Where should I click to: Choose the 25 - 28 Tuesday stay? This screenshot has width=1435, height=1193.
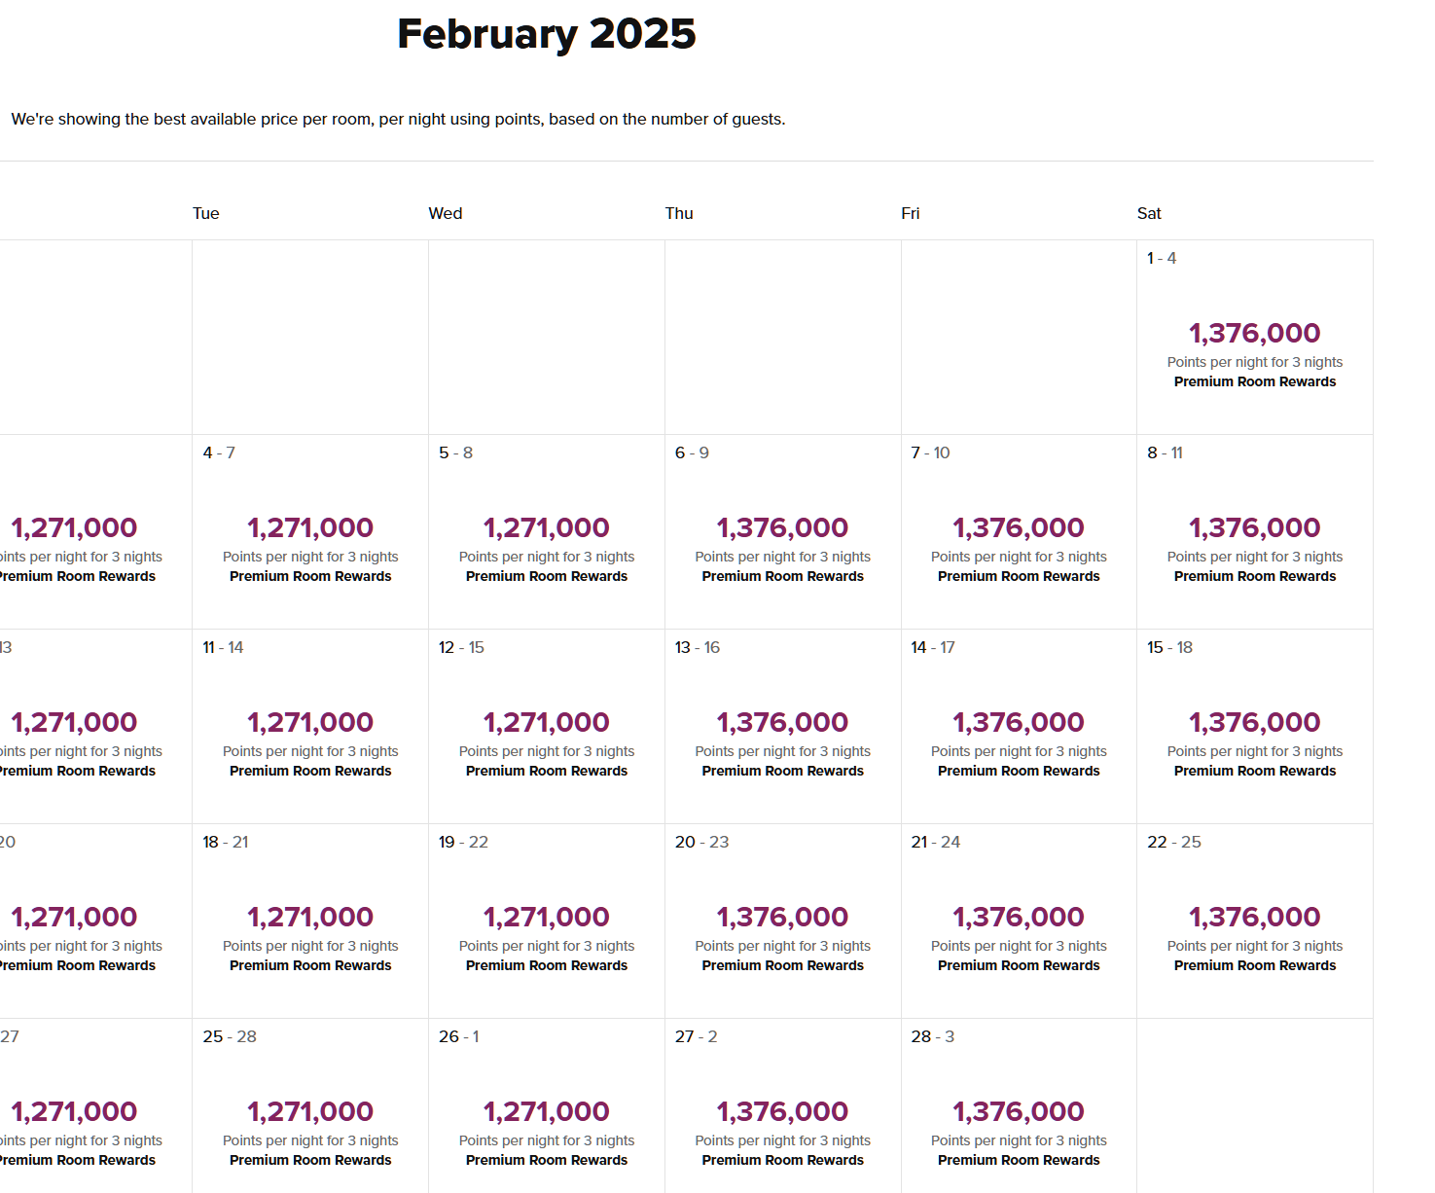[310, 1106]
